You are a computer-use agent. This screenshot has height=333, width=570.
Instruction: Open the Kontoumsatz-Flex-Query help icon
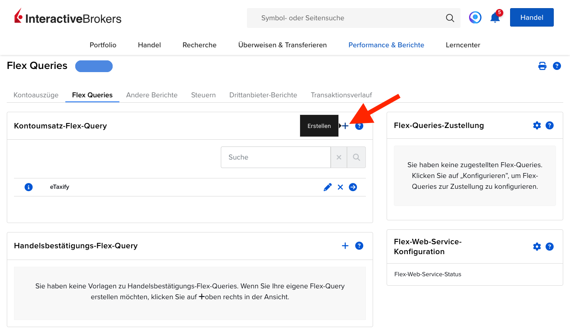coord(359,126)
